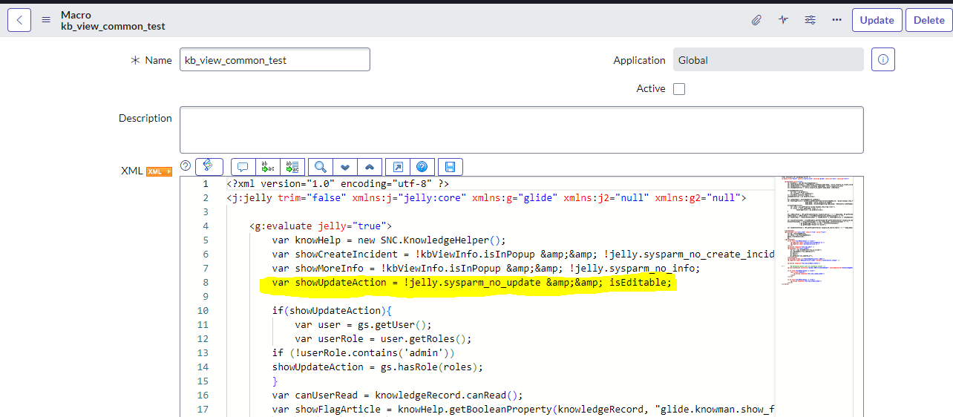Click line 'var user = gs.getUser();'
The width and height of the screenshot is (953, 417).
click(x=363, y=325)
